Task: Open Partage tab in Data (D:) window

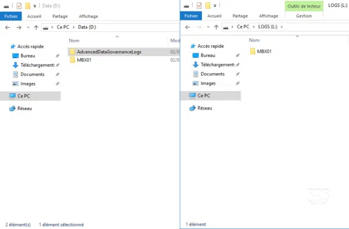Action: click(60, 16)
